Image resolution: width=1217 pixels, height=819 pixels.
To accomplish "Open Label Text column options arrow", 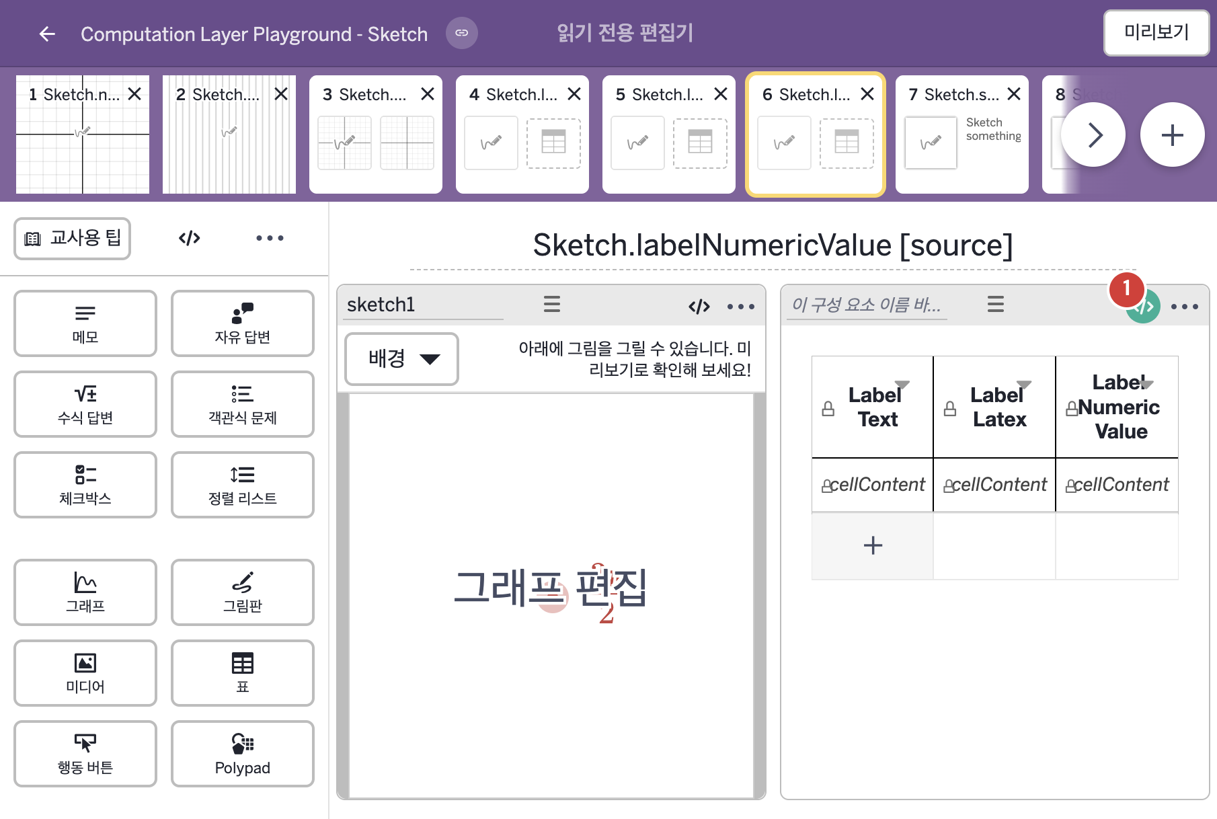I will pyautogui.click(x=902, y=385).
